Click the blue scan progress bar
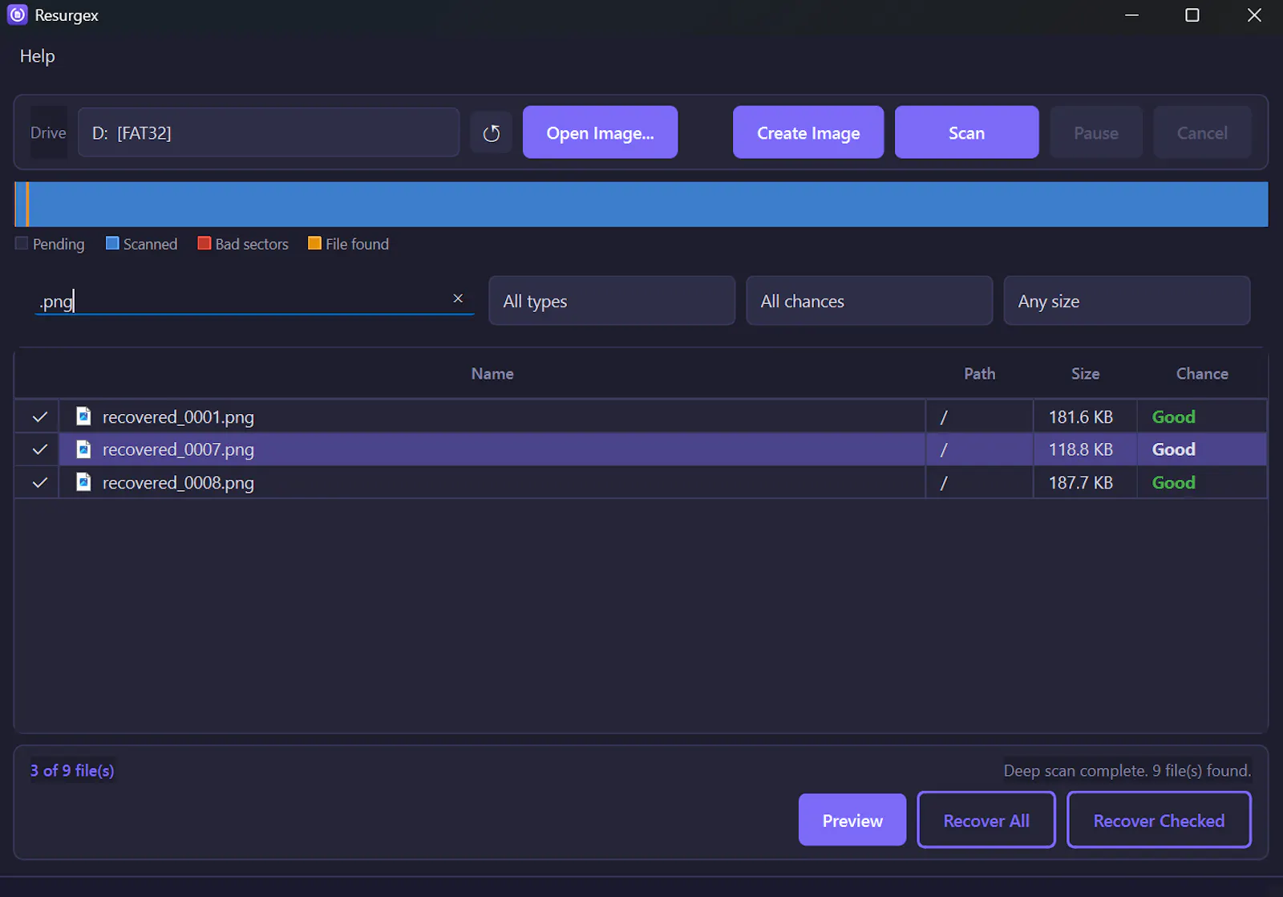The height and width of the screenshot is (897, 1283). tap(641, 205)
